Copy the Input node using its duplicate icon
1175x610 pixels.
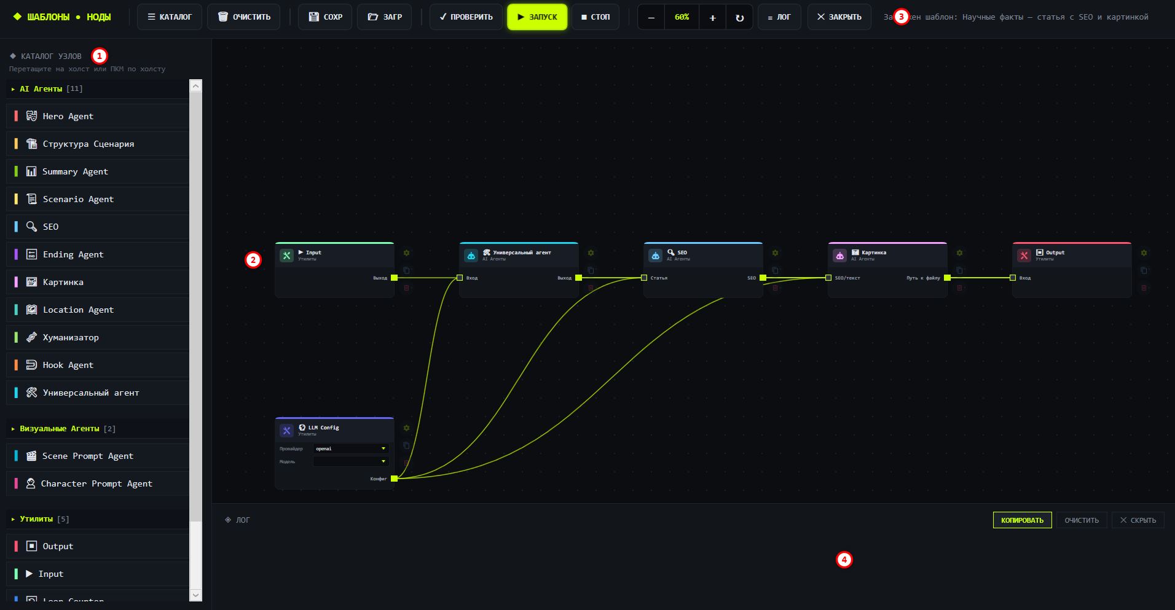(406, 270)
